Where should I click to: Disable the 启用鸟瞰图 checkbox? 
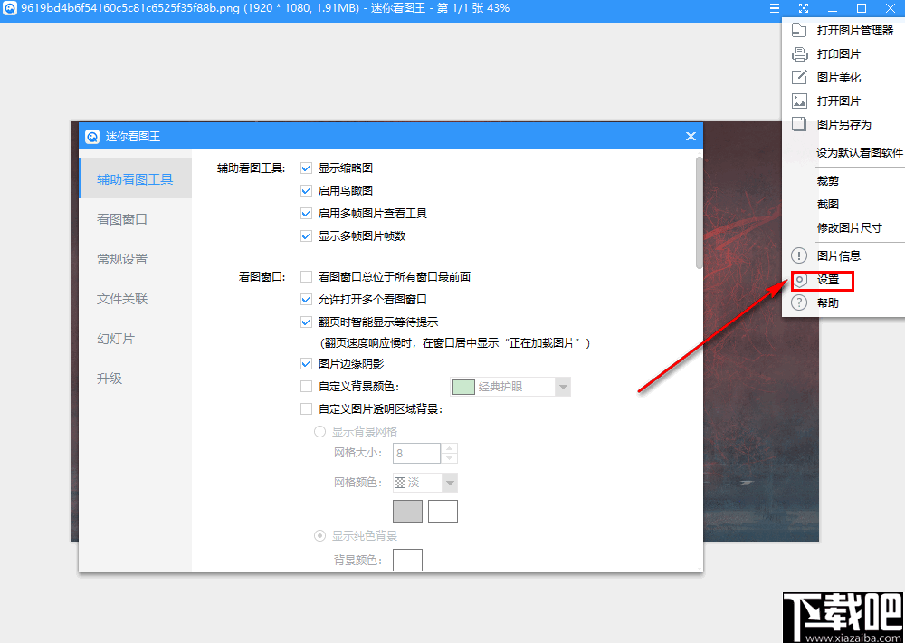tap(306, 190)
